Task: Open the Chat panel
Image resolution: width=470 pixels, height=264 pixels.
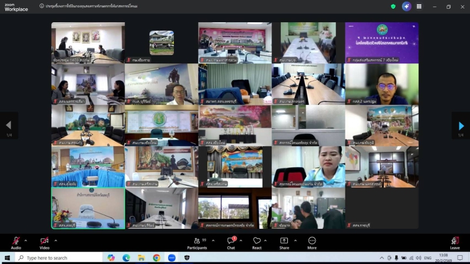Action: point(231,241)
